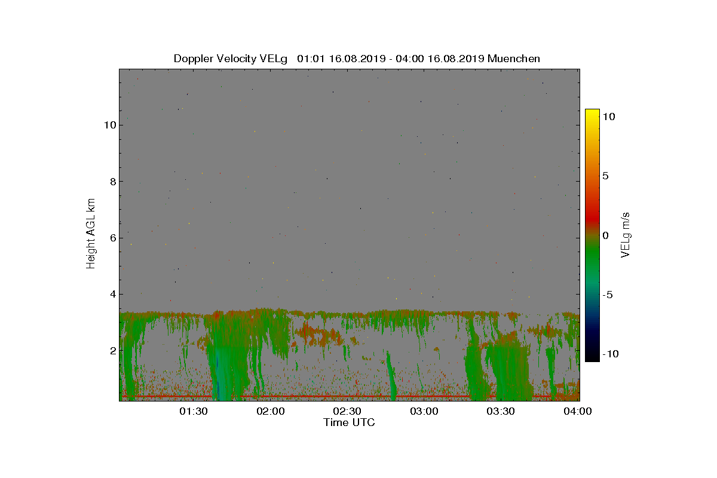Click the colorbar tick label 0
The height and width of the screenshot is (478, 717).
[x=605, y=235]
